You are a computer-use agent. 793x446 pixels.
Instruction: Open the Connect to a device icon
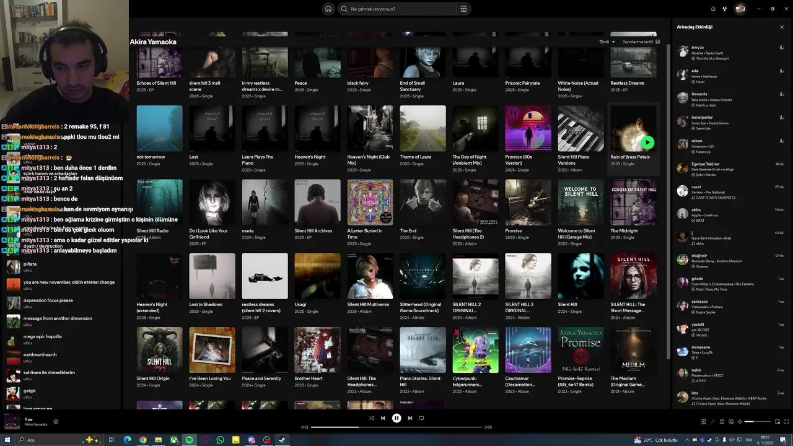pos(731,422)
